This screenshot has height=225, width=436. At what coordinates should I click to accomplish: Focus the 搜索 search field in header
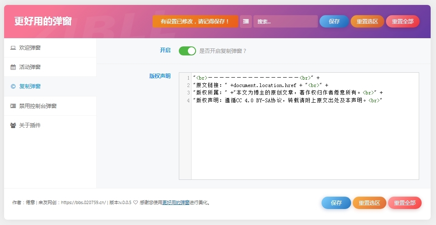[x=285, y=21]
